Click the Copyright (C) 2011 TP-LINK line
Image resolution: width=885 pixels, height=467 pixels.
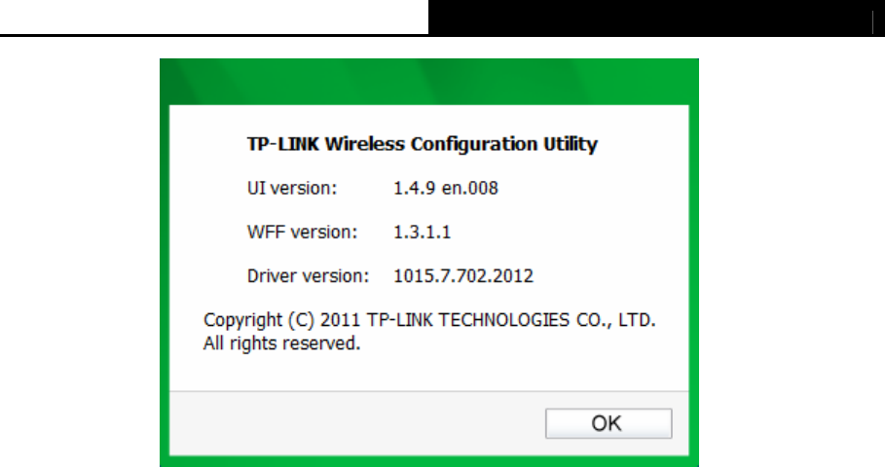click(x=429, y=320)
